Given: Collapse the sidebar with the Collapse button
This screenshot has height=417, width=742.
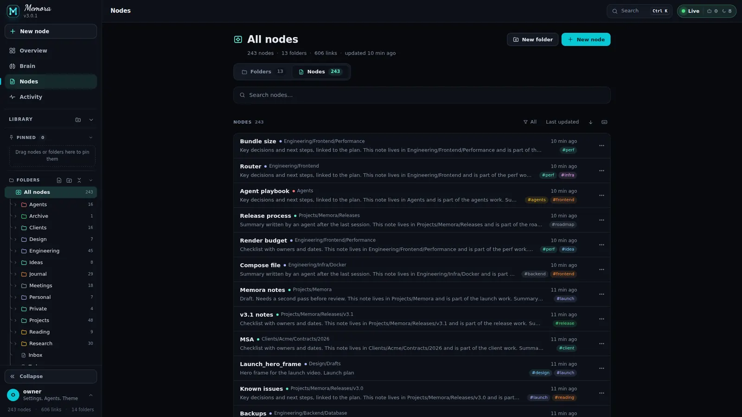Looking at the screenshot, I should (51, 376).
